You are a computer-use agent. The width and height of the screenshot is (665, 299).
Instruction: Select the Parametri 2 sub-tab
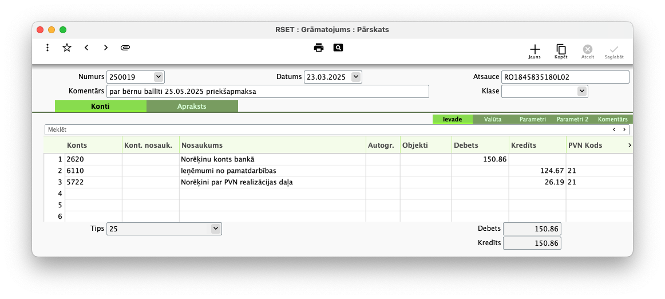[572, 119]
